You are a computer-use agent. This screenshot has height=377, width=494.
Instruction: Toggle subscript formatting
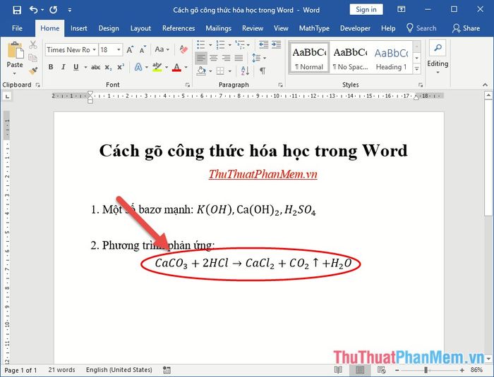(x=109, y=67)
